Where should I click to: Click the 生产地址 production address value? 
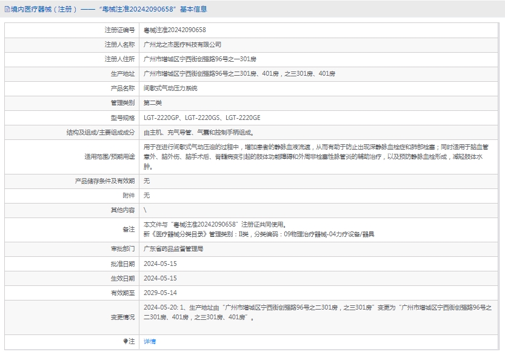coord(239,73)
